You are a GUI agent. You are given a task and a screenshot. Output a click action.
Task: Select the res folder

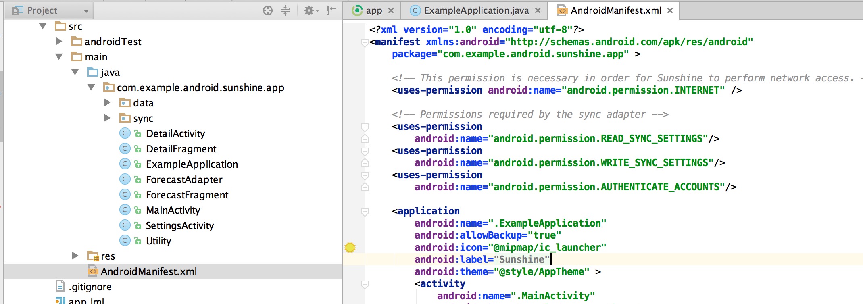(101, 256)
